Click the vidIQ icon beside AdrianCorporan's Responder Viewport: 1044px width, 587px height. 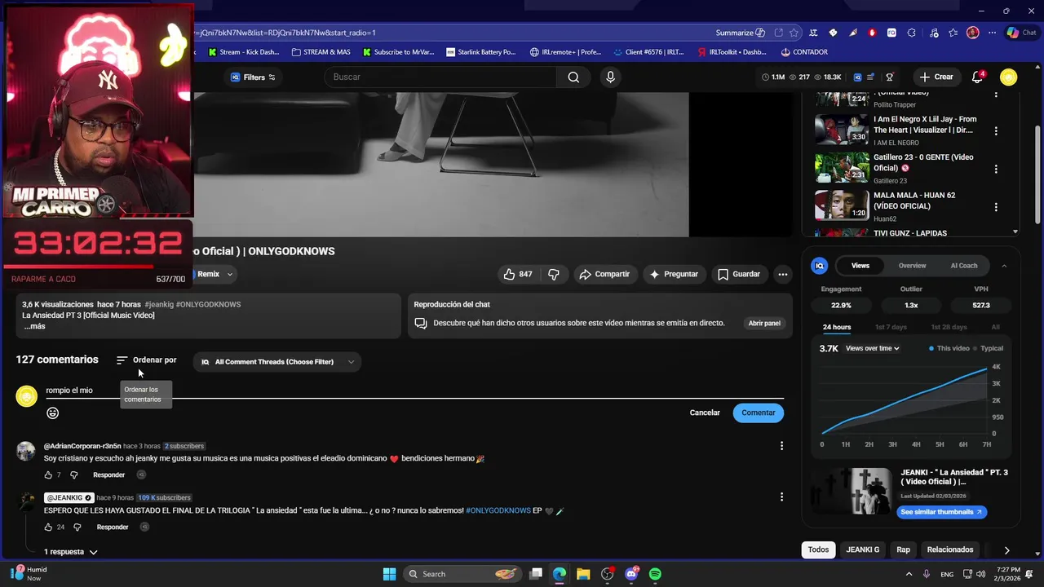[x=141, y=474]
